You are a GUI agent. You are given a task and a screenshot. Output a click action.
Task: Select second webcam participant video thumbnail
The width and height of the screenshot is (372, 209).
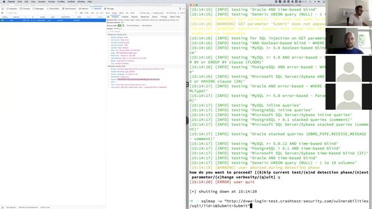click(349, 41)
